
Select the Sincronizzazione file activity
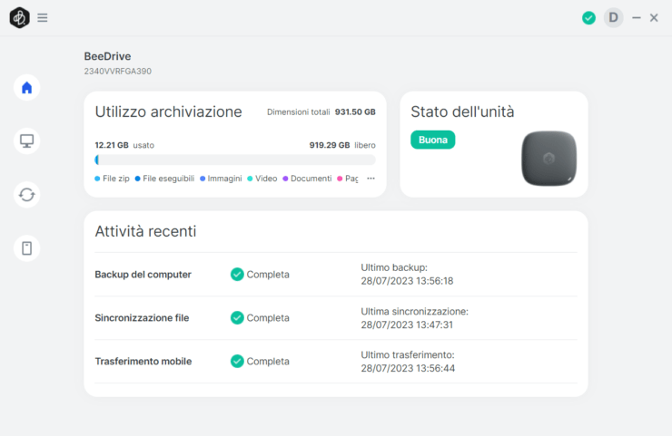(142, 318)
